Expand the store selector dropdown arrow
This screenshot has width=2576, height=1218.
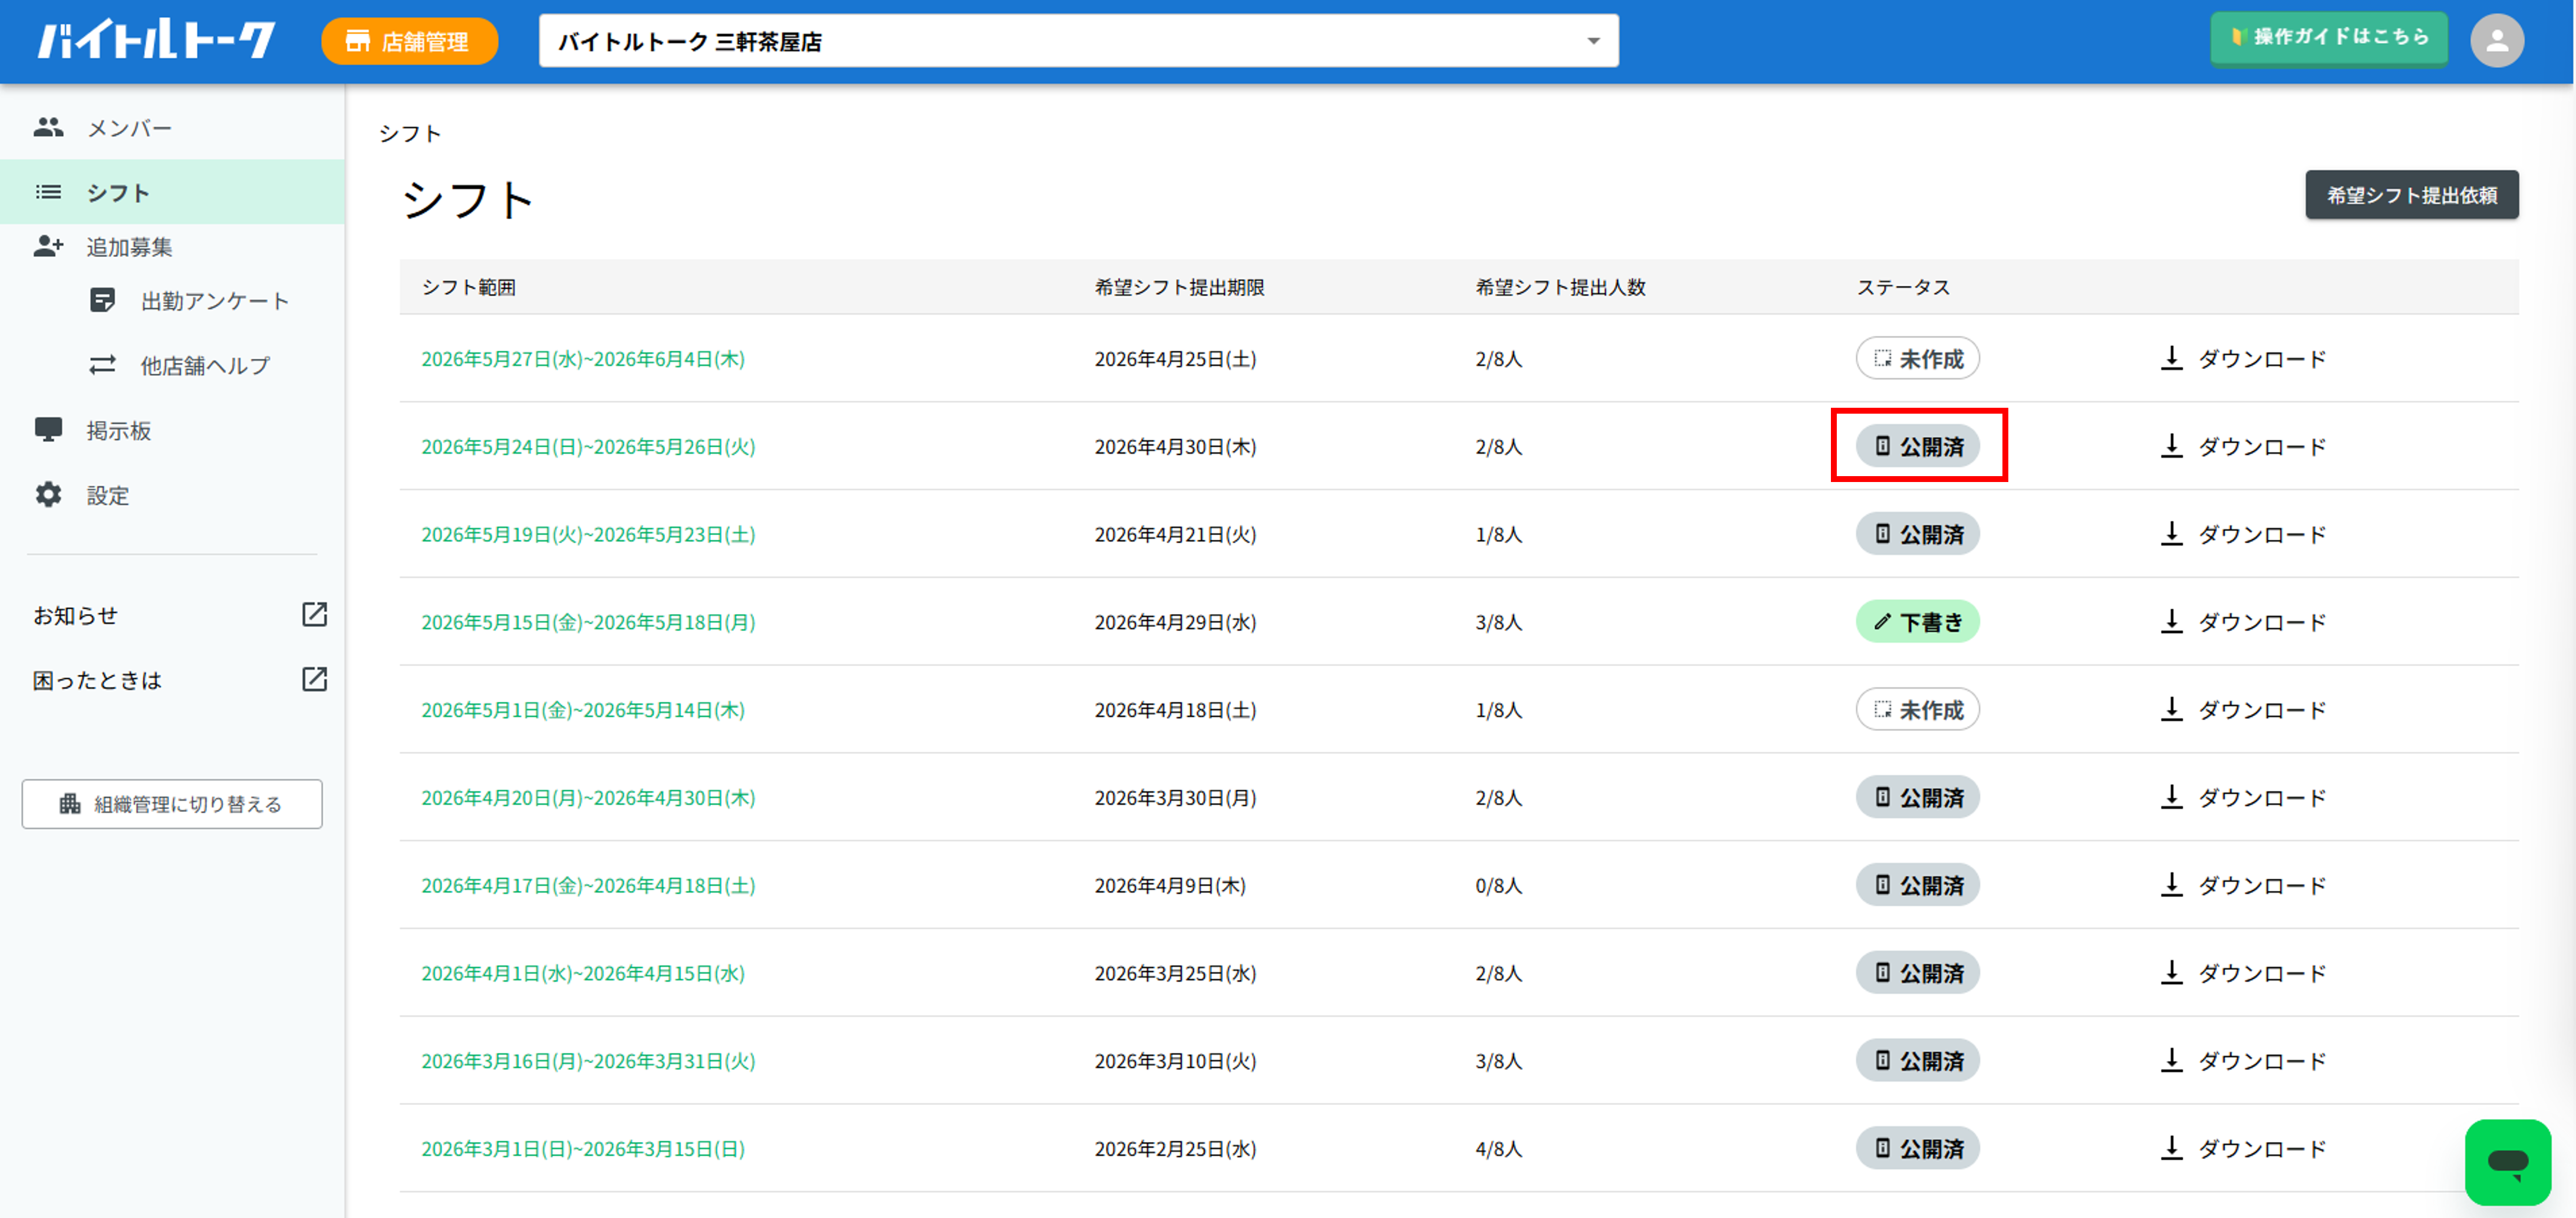click(1593, 41)
